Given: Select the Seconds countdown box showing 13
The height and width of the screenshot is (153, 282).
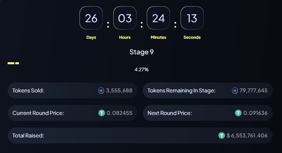Looking at the screenshot, I should point(192,18).
